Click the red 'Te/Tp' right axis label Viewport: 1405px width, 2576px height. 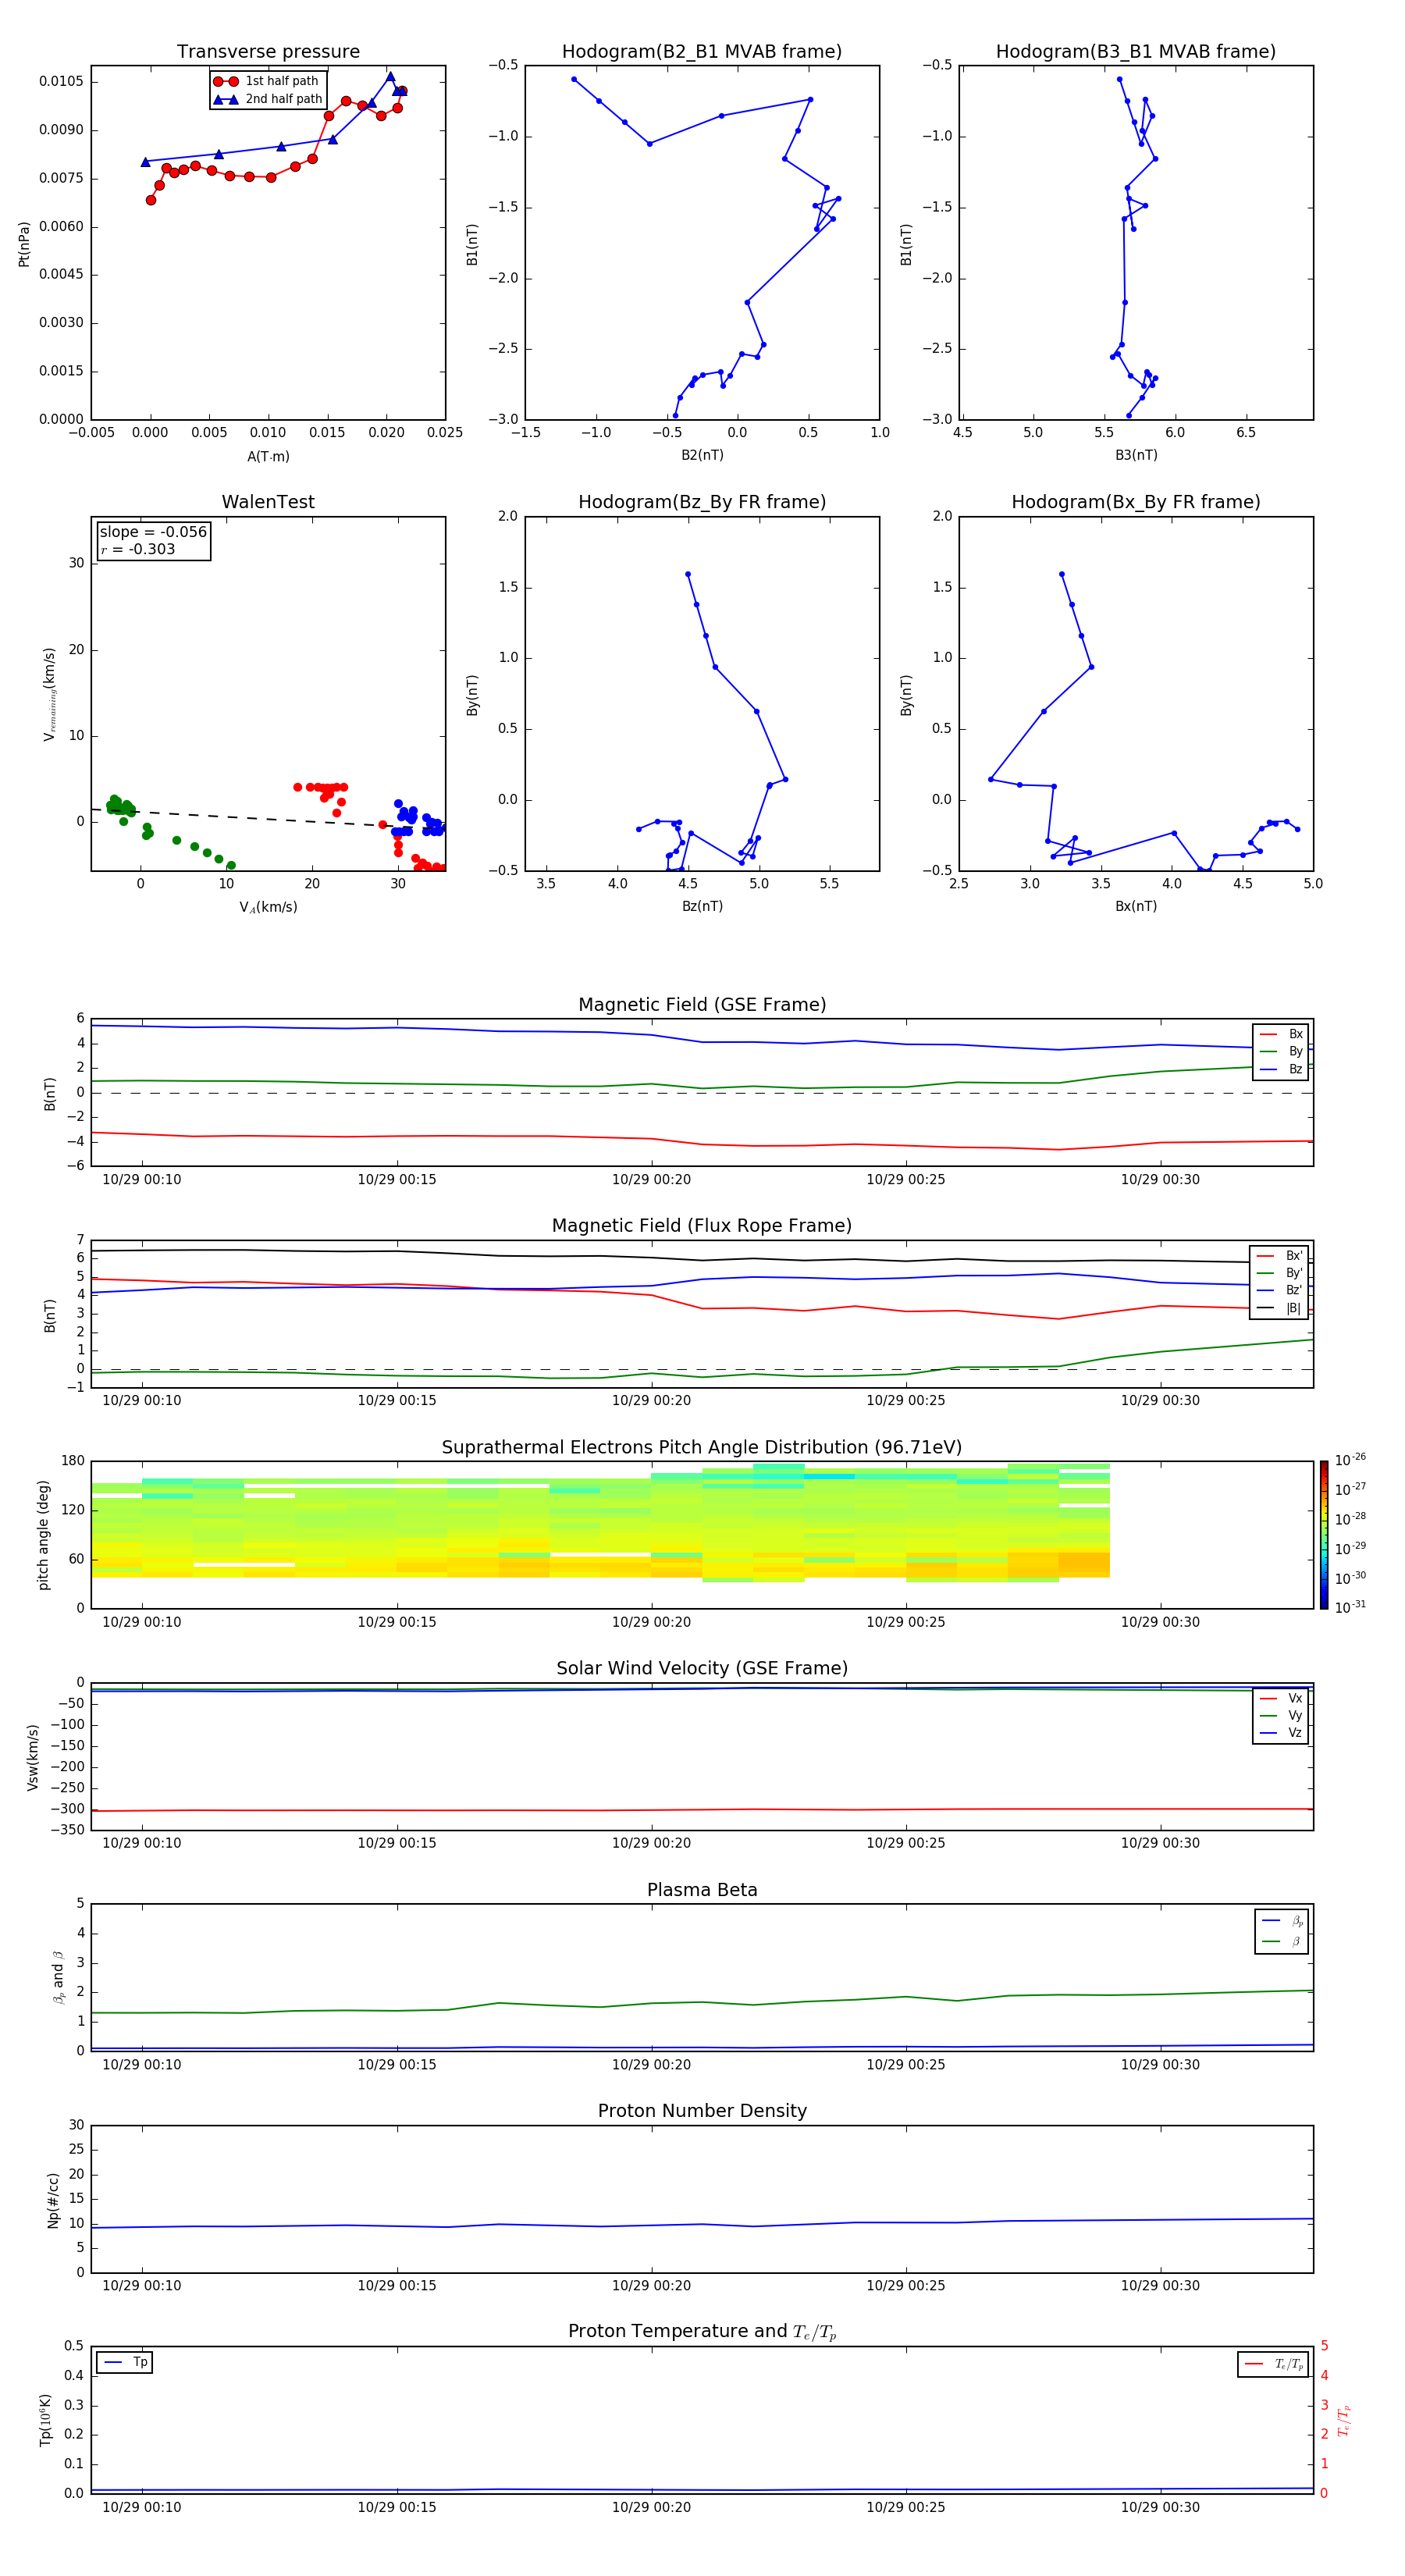1343,2420
